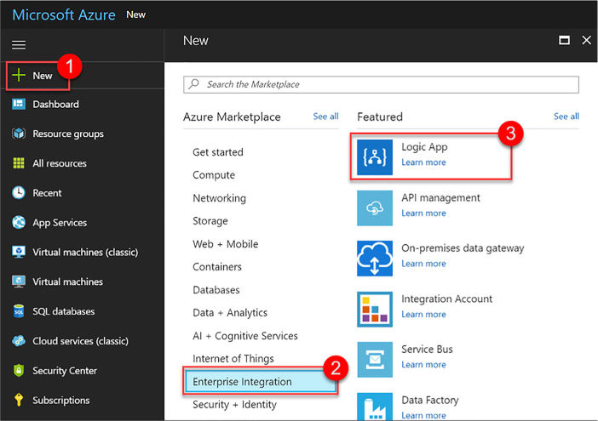Select Security + Identity category
The width and height of the screenshot is (598, 421).
[234, 404]
